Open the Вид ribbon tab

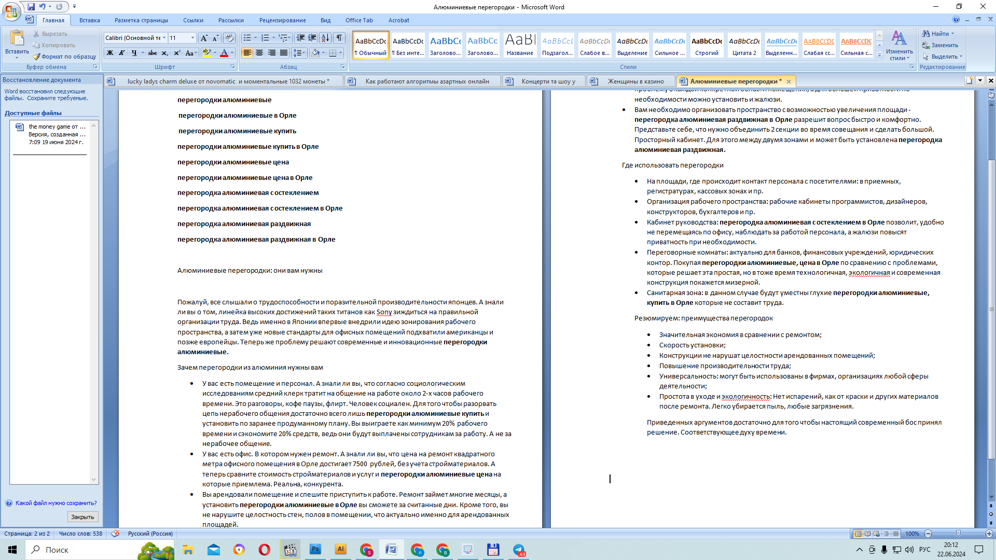tap(325, 20)
